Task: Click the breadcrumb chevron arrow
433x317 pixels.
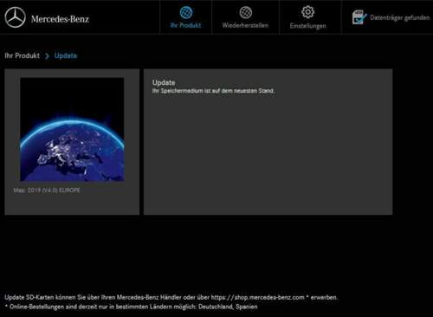Action: 47,56
